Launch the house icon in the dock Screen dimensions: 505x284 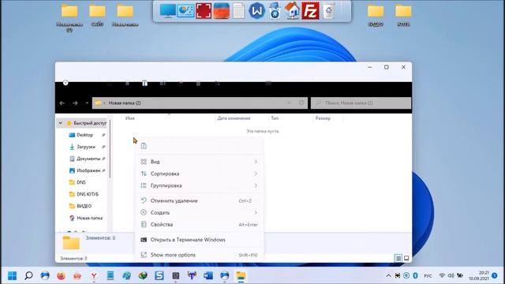292,11
